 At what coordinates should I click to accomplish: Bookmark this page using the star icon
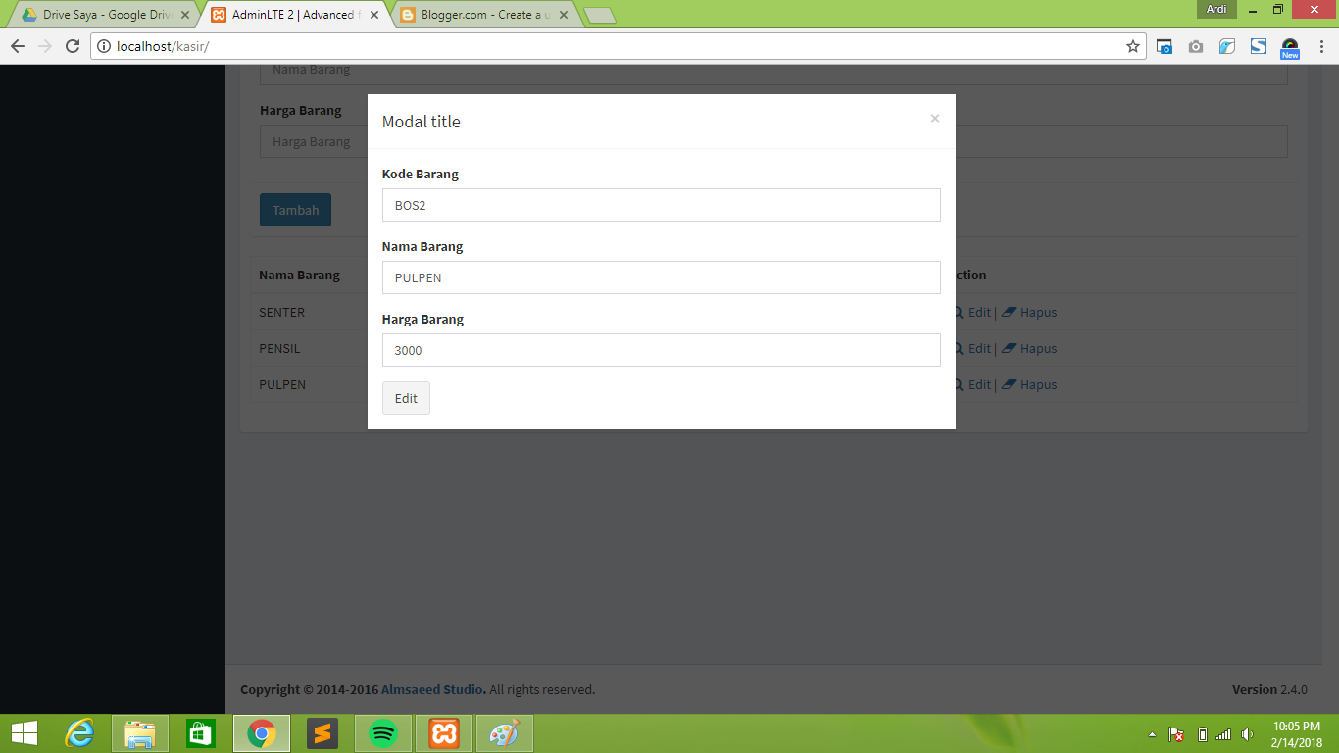click(1132, 45)
